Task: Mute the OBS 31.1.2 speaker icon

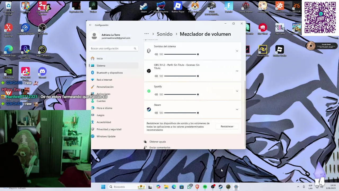Action: [x=156, y=76]
